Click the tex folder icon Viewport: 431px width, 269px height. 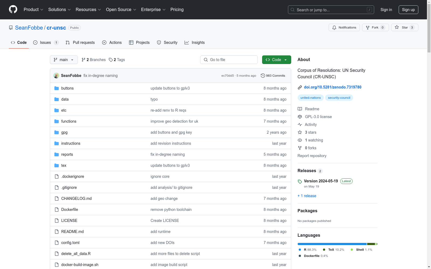pyautogui.click(x=57, y=165)
